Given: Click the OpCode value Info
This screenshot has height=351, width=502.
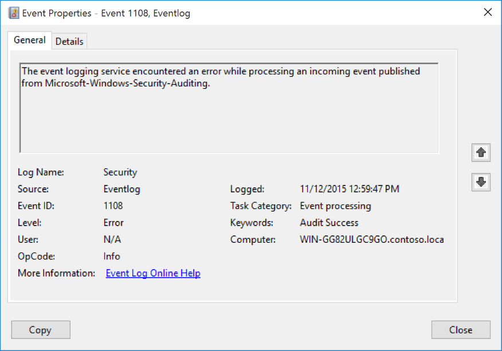Looking at the screenshot, I should click(x=112, y=256).
